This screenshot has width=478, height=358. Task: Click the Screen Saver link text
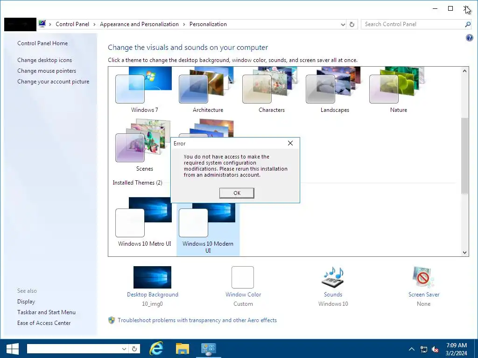click(424, 295)
